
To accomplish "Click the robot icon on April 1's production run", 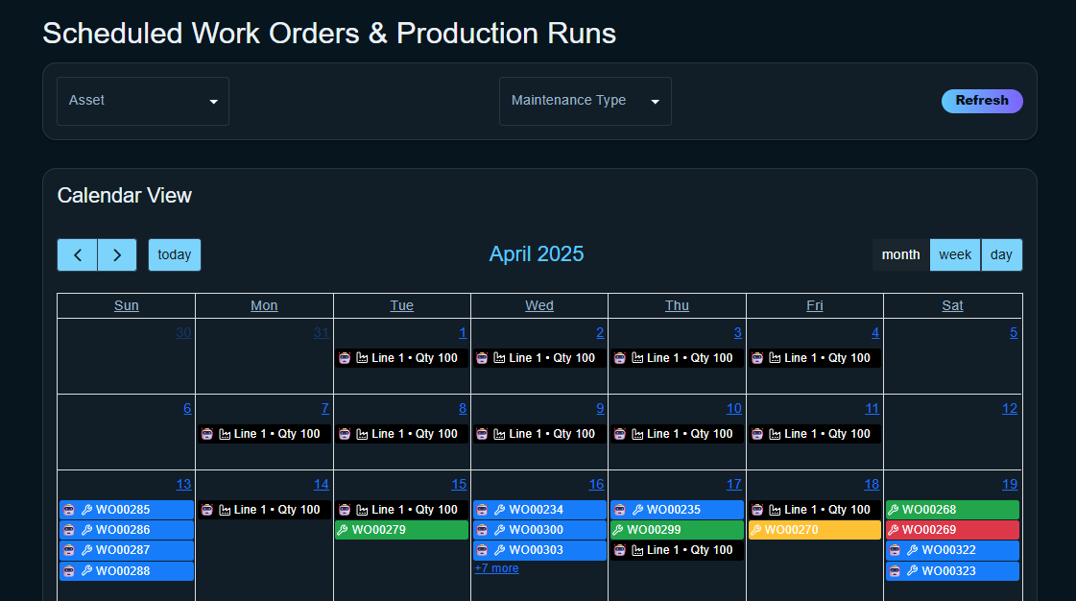I will [345, 358].
